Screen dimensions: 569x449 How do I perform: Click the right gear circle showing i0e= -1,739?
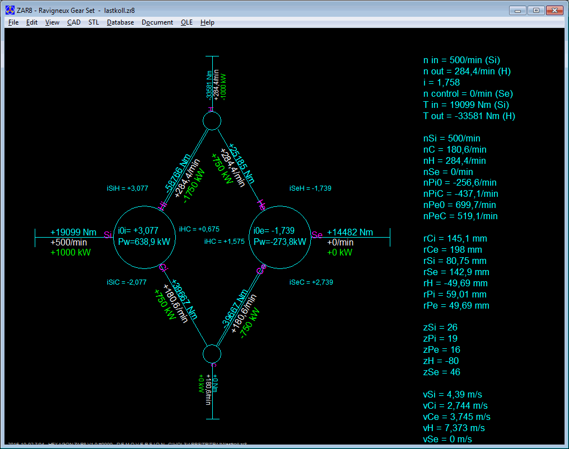point(280,236)
